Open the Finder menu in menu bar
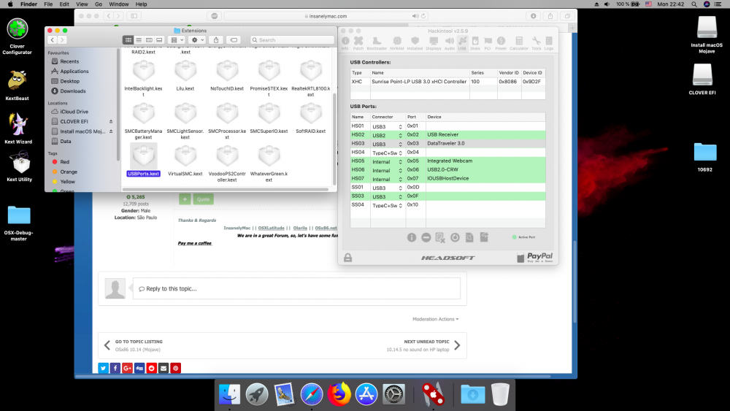 point(28,4)
